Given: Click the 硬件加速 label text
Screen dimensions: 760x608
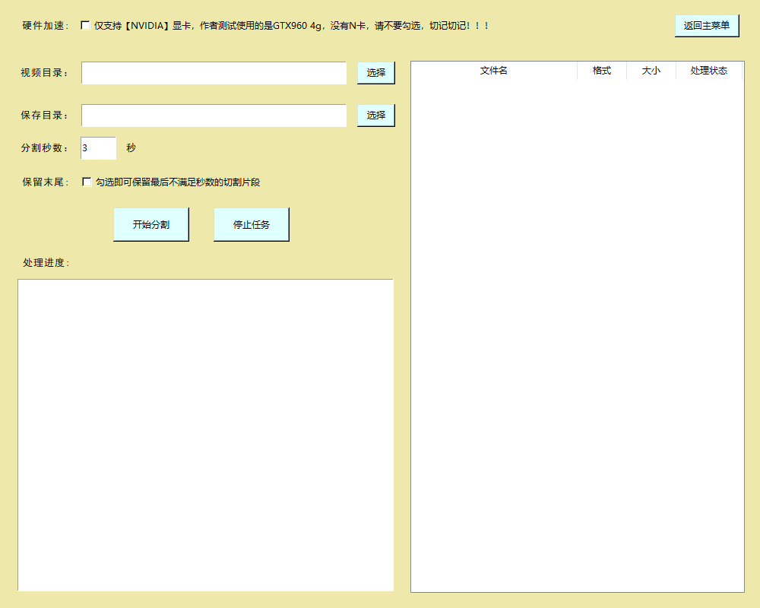Looking at the screenshot, I should pos(46,26).
